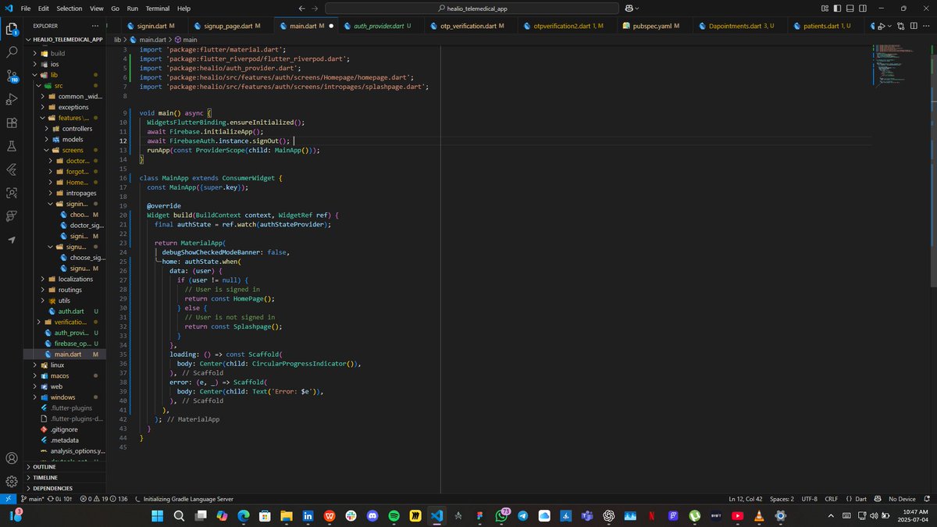Open the Help menu

click(183, 8)
